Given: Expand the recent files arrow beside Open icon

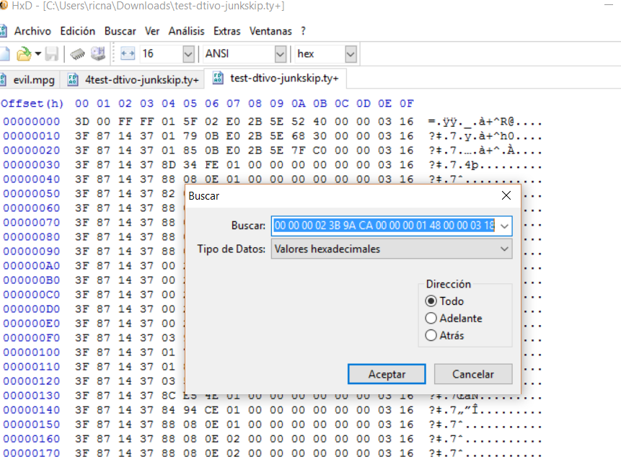Looking at the screenshot, I should point(38,54).
